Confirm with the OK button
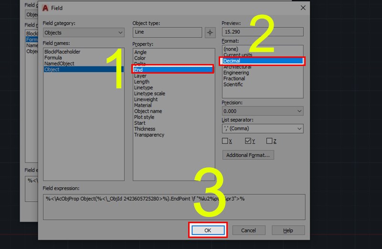 pos(208,230)
